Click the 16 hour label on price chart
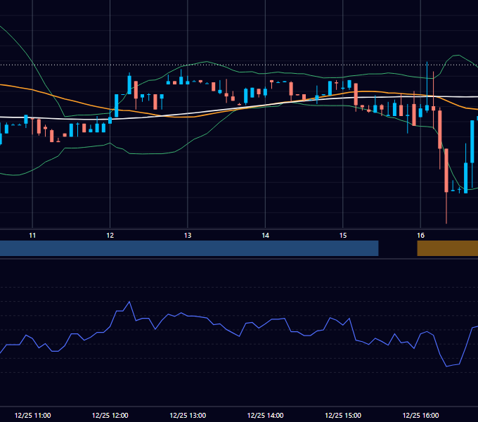 pyautogui.click(x=420, y=236)
